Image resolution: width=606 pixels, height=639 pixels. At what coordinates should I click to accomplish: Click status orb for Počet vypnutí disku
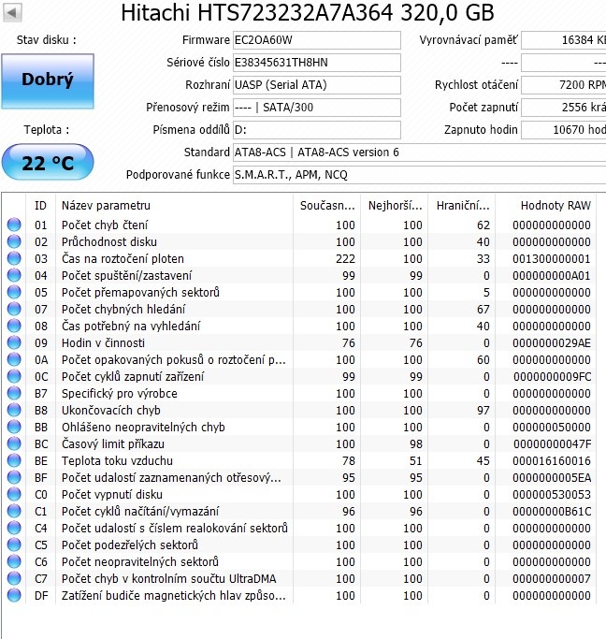pyautogui.click(x=14, y=494)
